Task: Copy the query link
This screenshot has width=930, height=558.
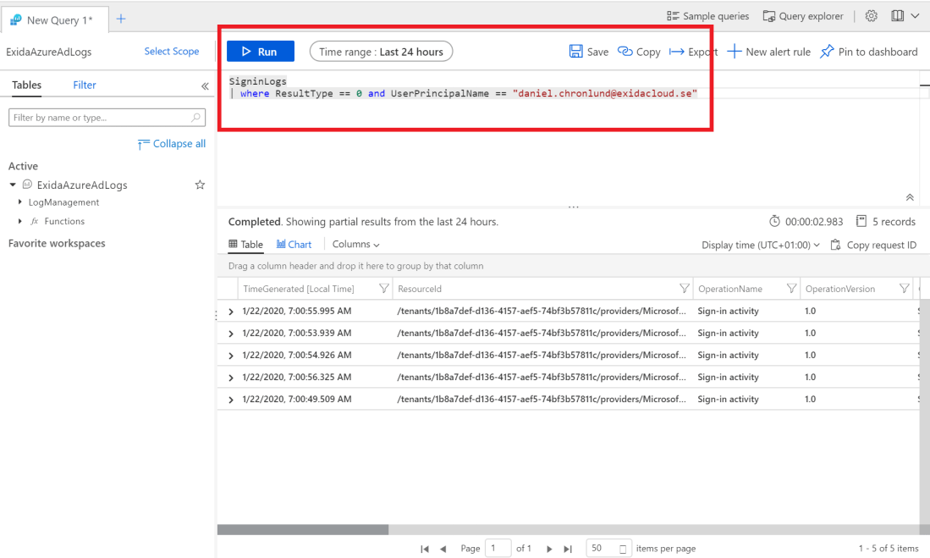Action: (x=639, y=52)
